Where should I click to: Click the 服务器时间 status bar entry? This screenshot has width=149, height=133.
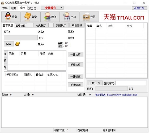click(x=125, y=130)
